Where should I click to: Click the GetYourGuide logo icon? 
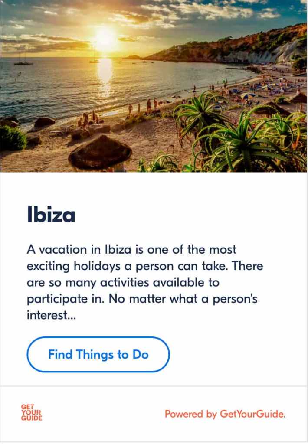(32, 412)
